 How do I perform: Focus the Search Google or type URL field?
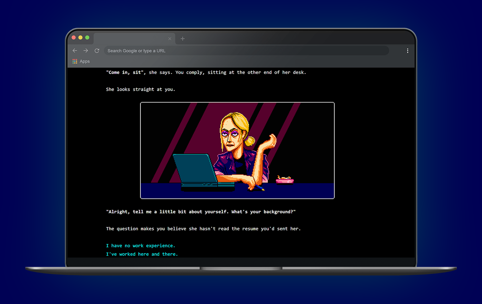pyautogui.click(x=246, y=51)
